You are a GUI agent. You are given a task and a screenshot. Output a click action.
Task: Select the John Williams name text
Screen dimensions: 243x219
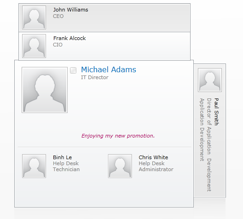71,10
